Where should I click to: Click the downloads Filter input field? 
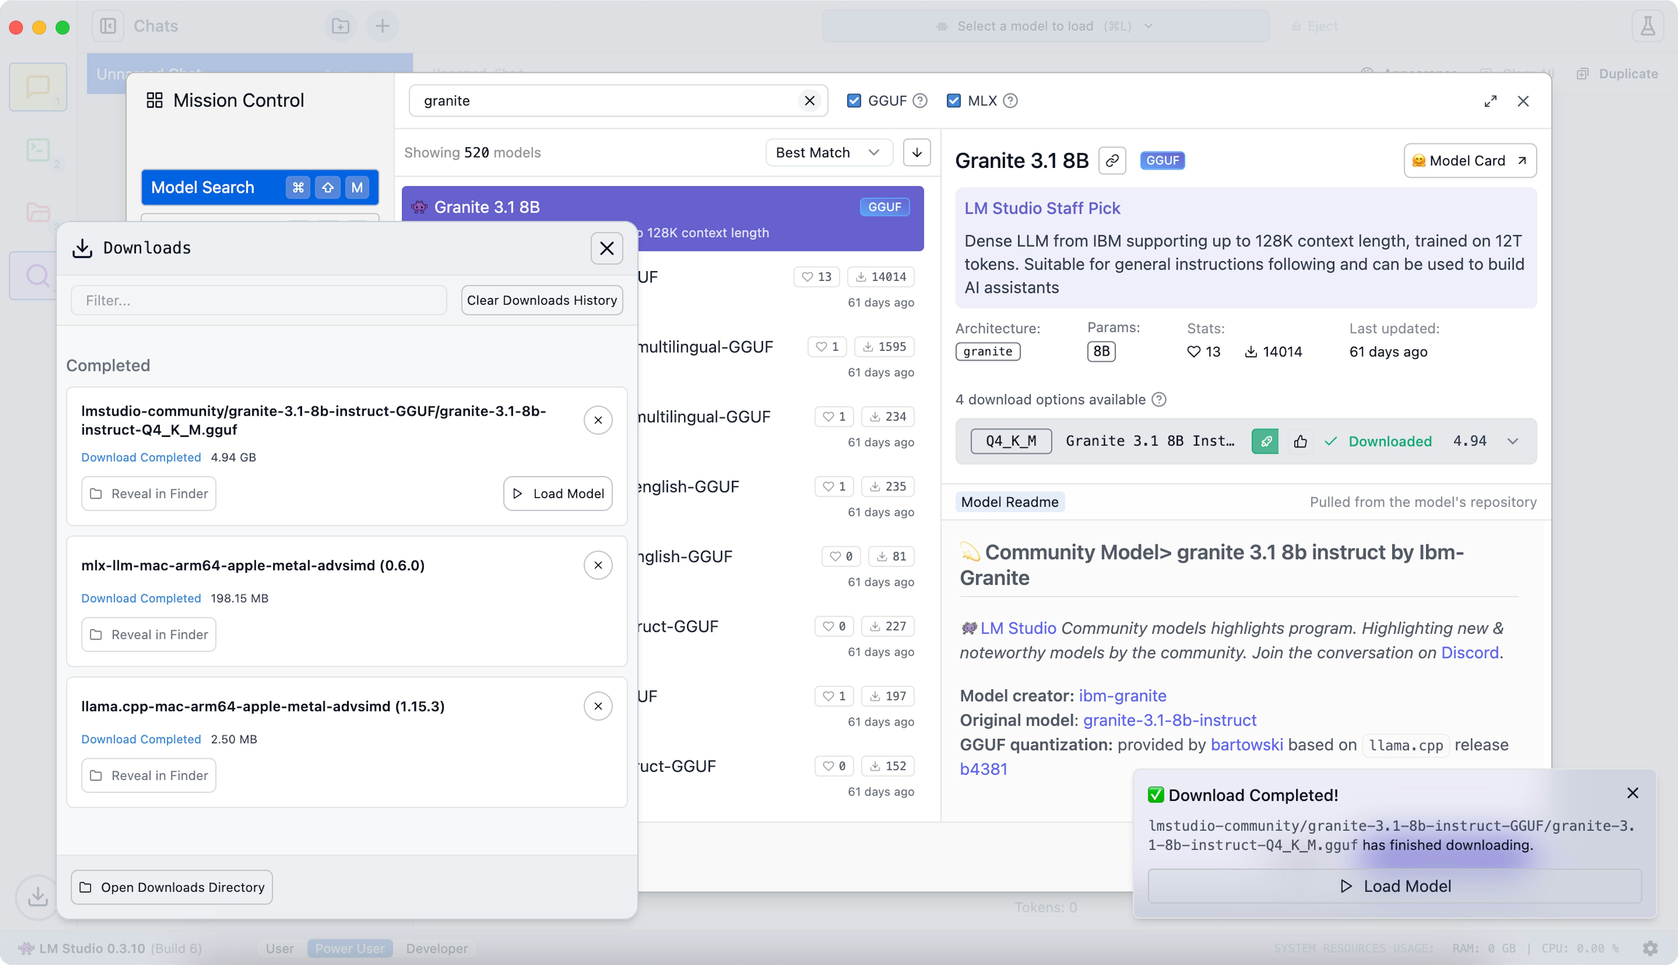259,300
